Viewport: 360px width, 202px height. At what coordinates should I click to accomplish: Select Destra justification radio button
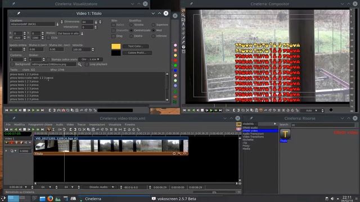(x=131, y=36)
